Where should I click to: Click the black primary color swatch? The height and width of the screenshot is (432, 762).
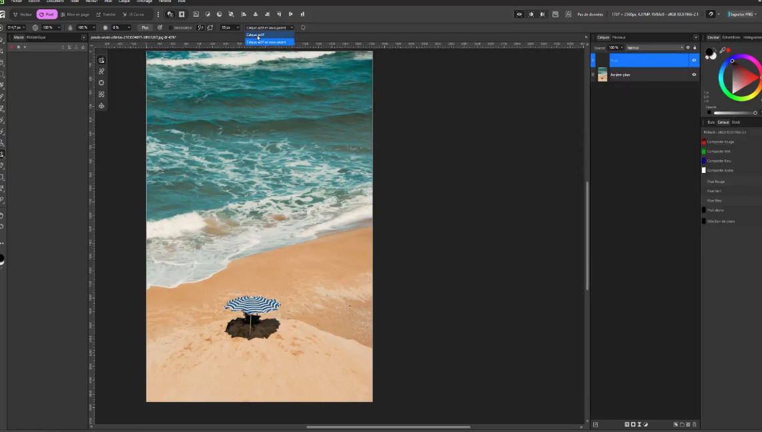[x=709, y=51]
